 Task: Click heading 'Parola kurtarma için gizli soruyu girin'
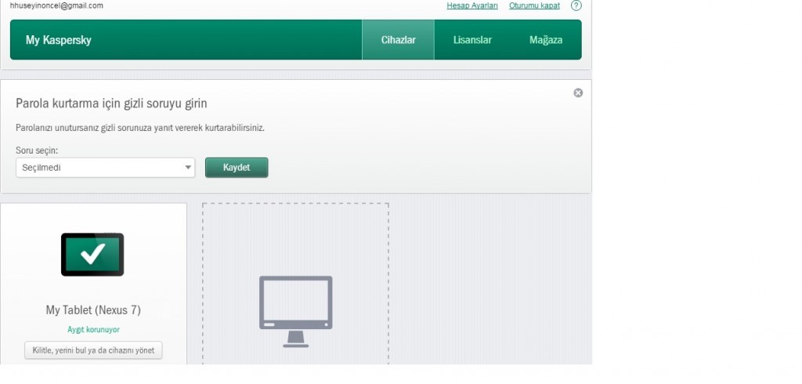pos(111,103)
